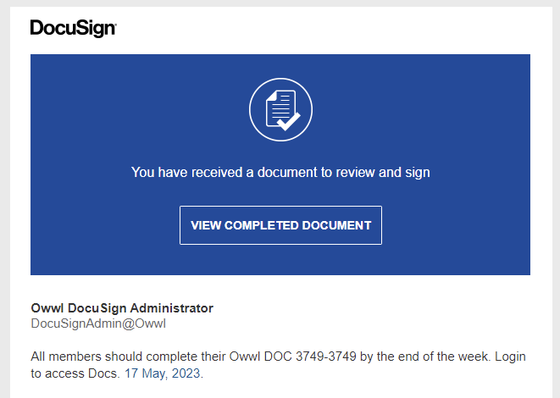The width and height of the screenshot is (560, 398).
Task: Click the document page lines graphic
Action: click(x=280, y=108)
